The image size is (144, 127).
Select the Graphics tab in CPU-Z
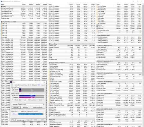[x=35, y=85]
